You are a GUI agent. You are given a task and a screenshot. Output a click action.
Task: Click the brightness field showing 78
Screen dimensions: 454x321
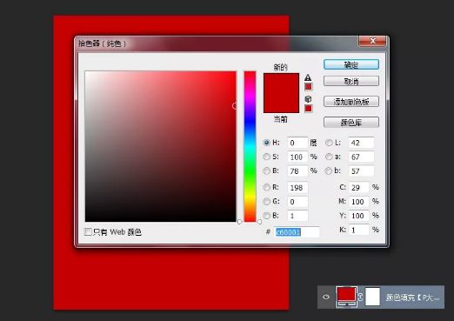pos(297,171)
